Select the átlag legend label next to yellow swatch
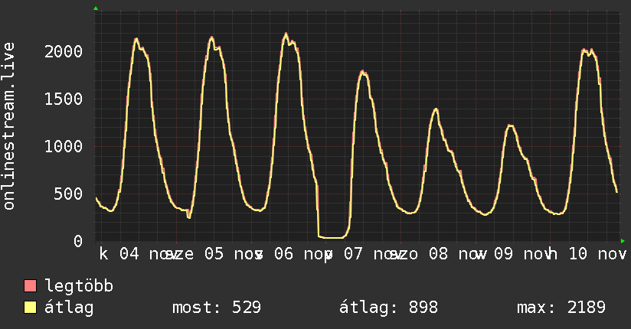The width and height of the screenshot is (631, 329). pos(69,308)
